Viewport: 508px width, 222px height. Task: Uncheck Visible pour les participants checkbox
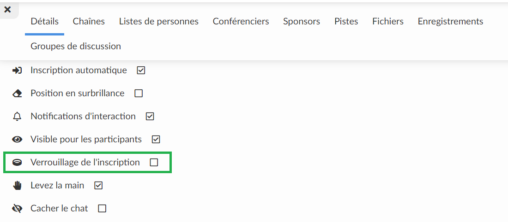coord(156,140)
